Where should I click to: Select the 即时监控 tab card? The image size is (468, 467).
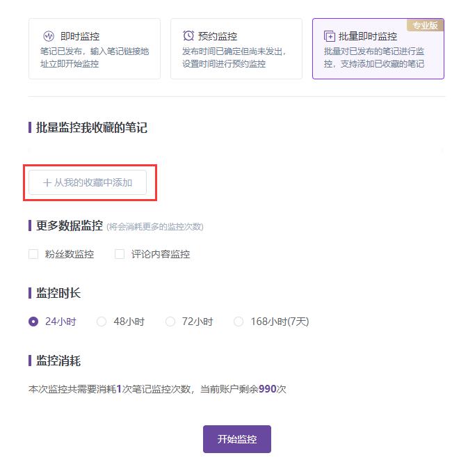coord(95,49)
